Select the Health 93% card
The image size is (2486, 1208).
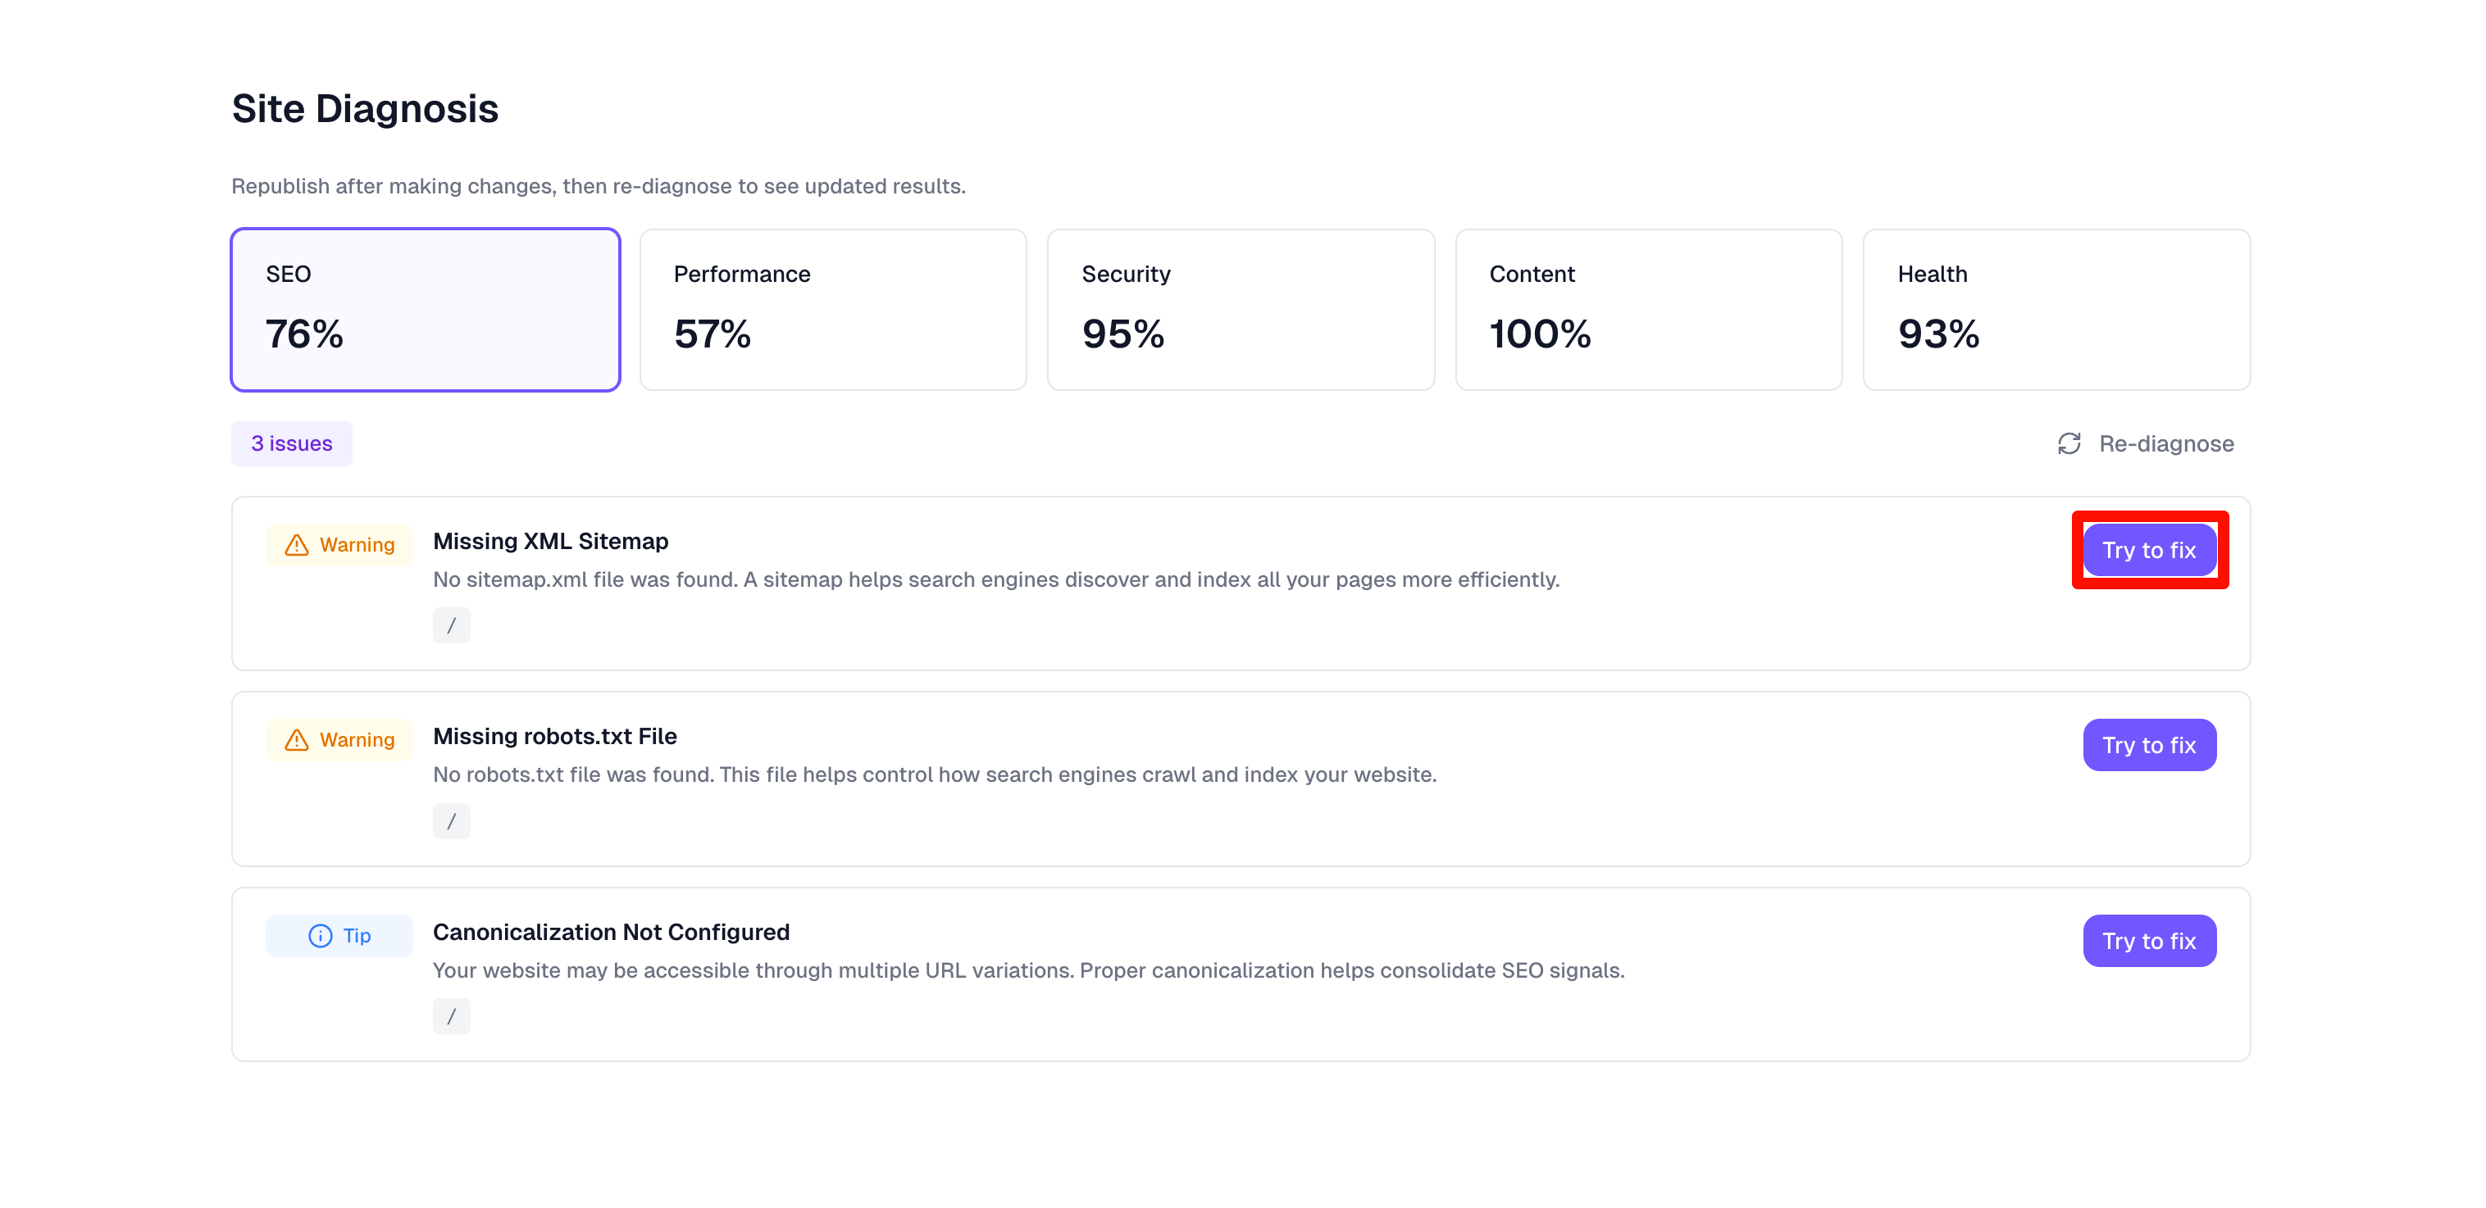coord(2056,309)
